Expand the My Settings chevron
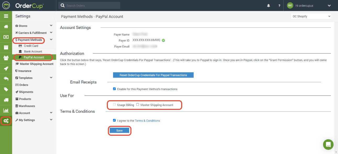This screenshot has width=338, height=154. [x=51, y=120]
